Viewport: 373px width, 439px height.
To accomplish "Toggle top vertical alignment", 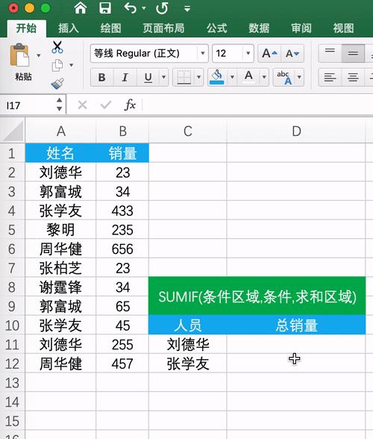I will pos(330,53).
